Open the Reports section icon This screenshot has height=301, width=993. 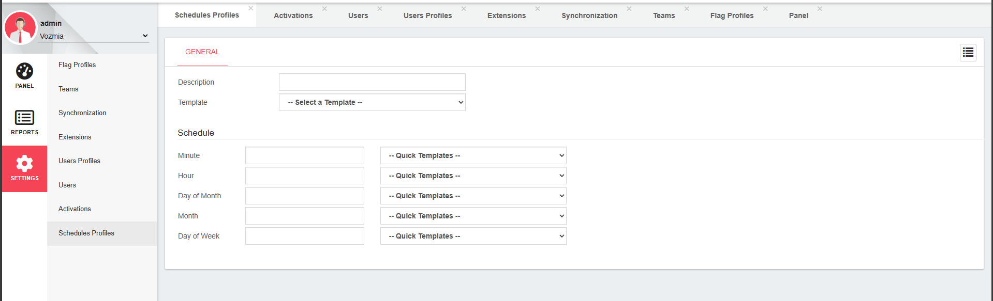pos(24,118)
